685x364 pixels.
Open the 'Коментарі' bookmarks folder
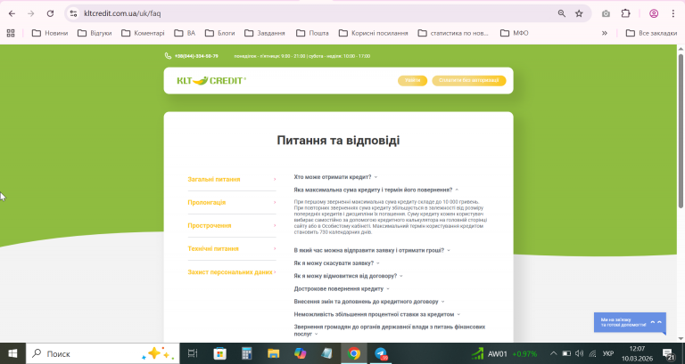click(143, 33)
